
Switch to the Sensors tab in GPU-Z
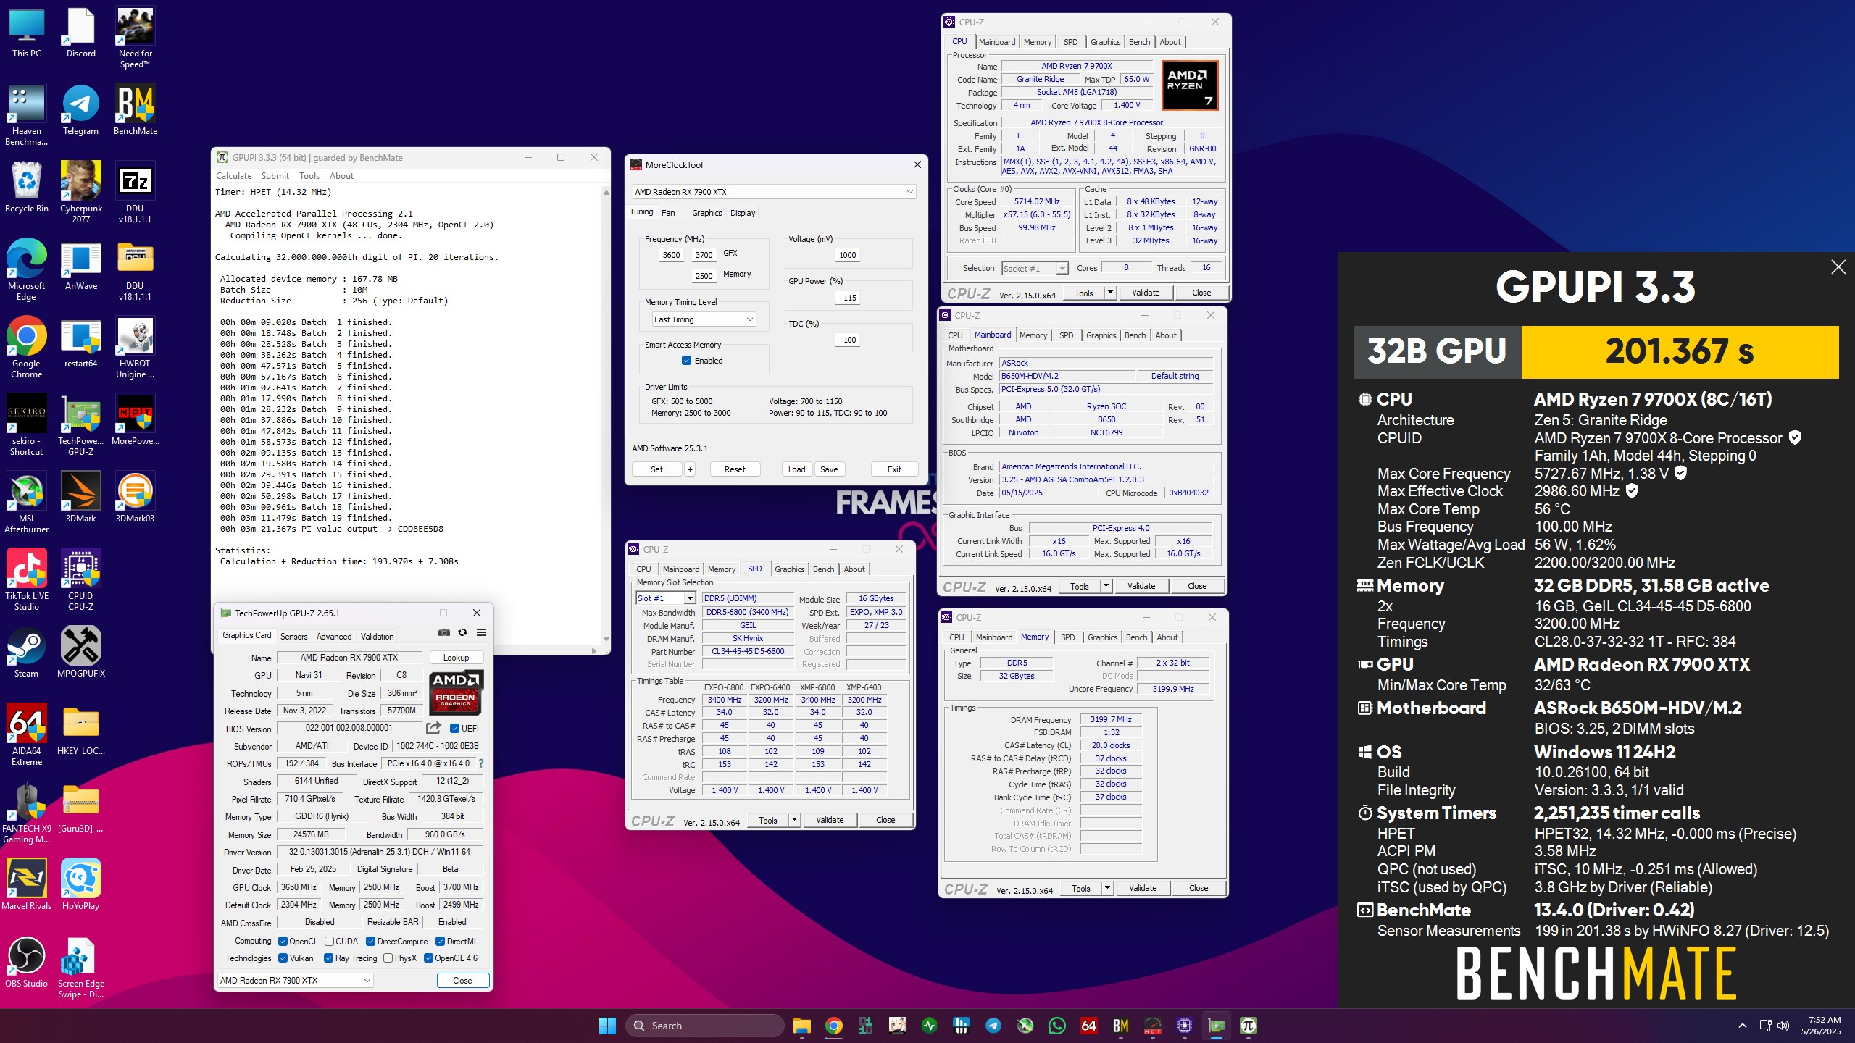coord(293,637)
